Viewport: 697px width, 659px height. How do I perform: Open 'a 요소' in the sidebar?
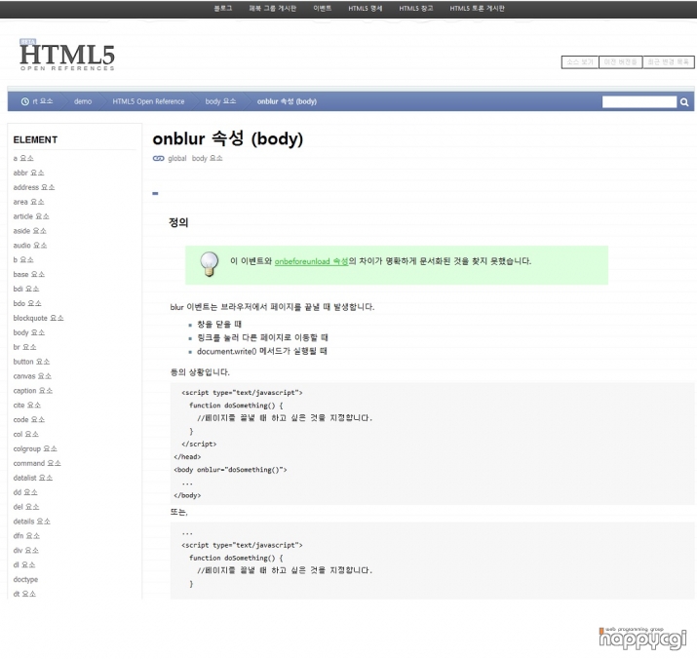[23, 158]
